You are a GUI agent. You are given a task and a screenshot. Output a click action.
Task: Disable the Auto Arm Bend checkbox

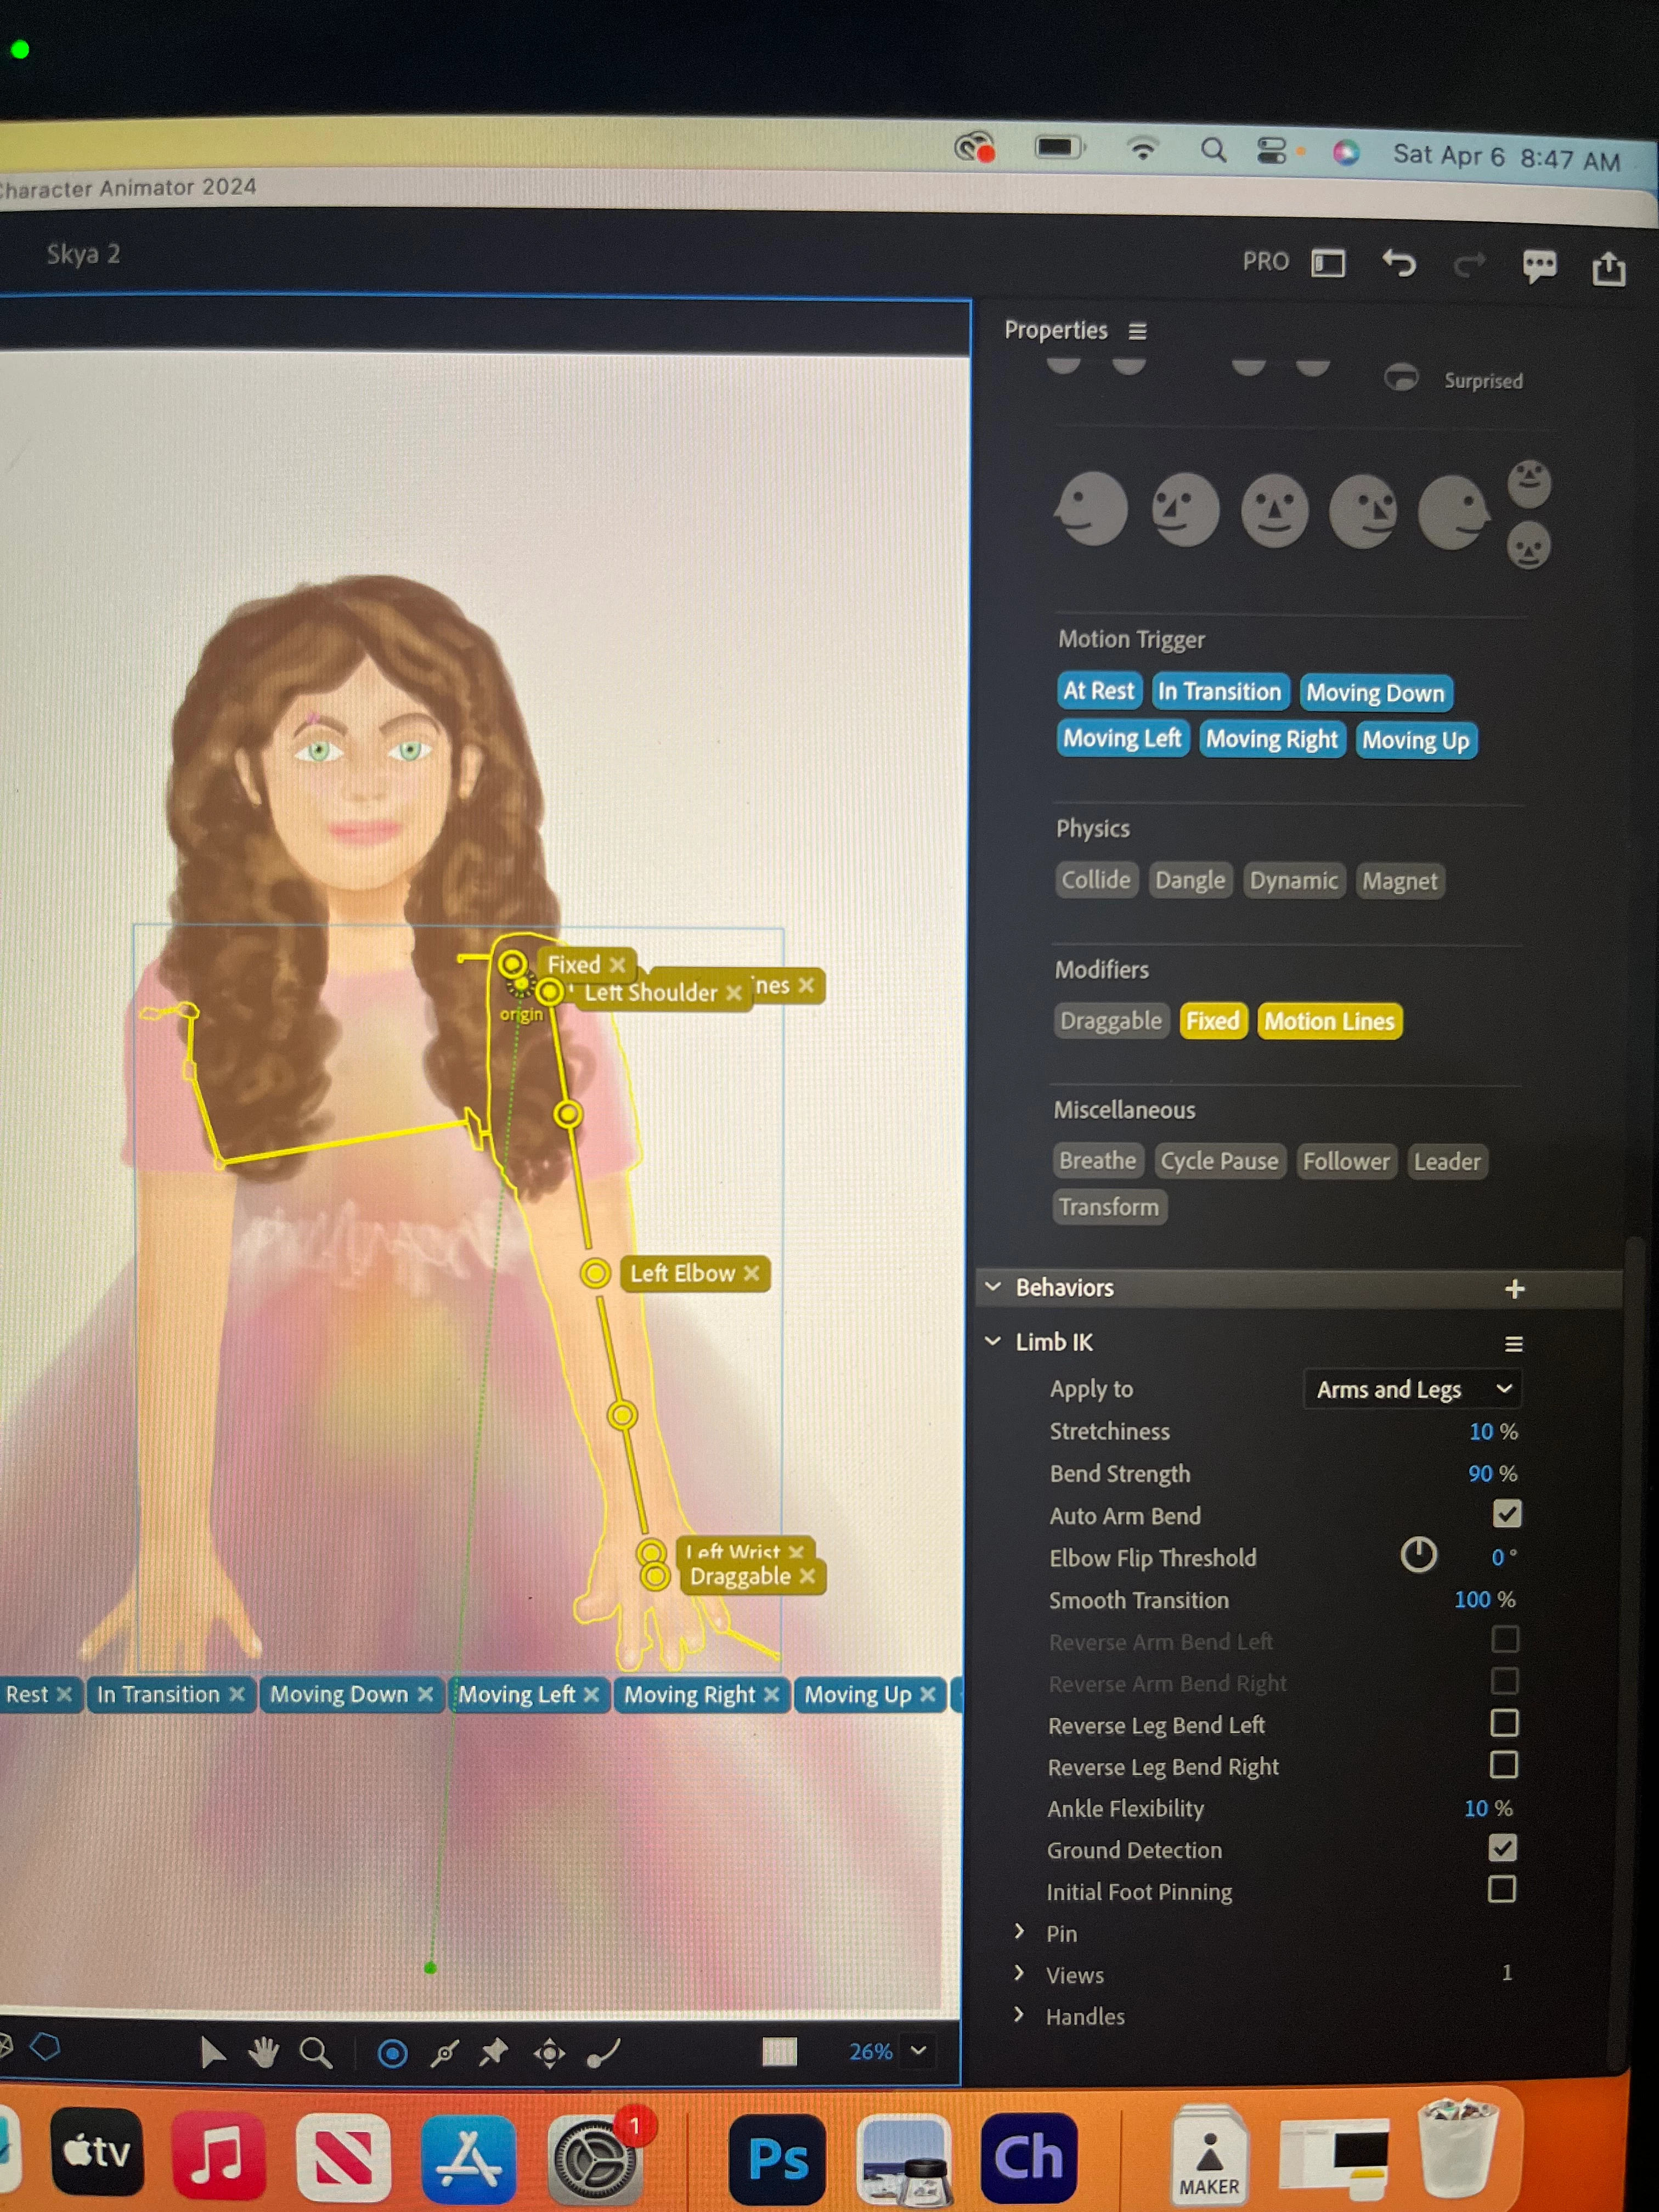point(1506,1514)
